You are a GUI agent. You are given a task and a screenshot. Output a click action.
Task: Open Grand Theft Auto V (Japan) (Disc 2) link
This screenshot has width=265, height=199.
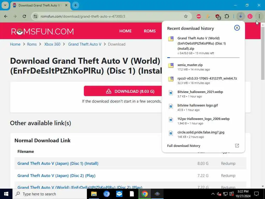(56, 175)
